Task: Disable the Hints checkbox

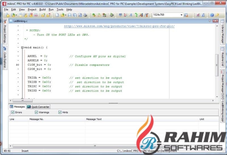Action: tap(60, 112)
